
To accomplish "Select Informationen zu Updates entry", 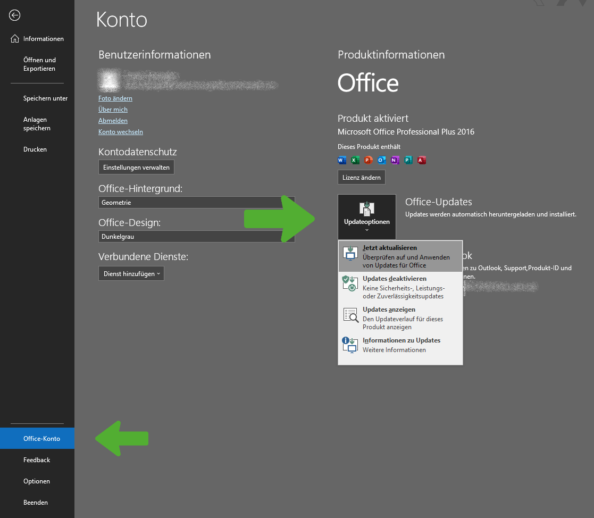I will coord(400,345).
